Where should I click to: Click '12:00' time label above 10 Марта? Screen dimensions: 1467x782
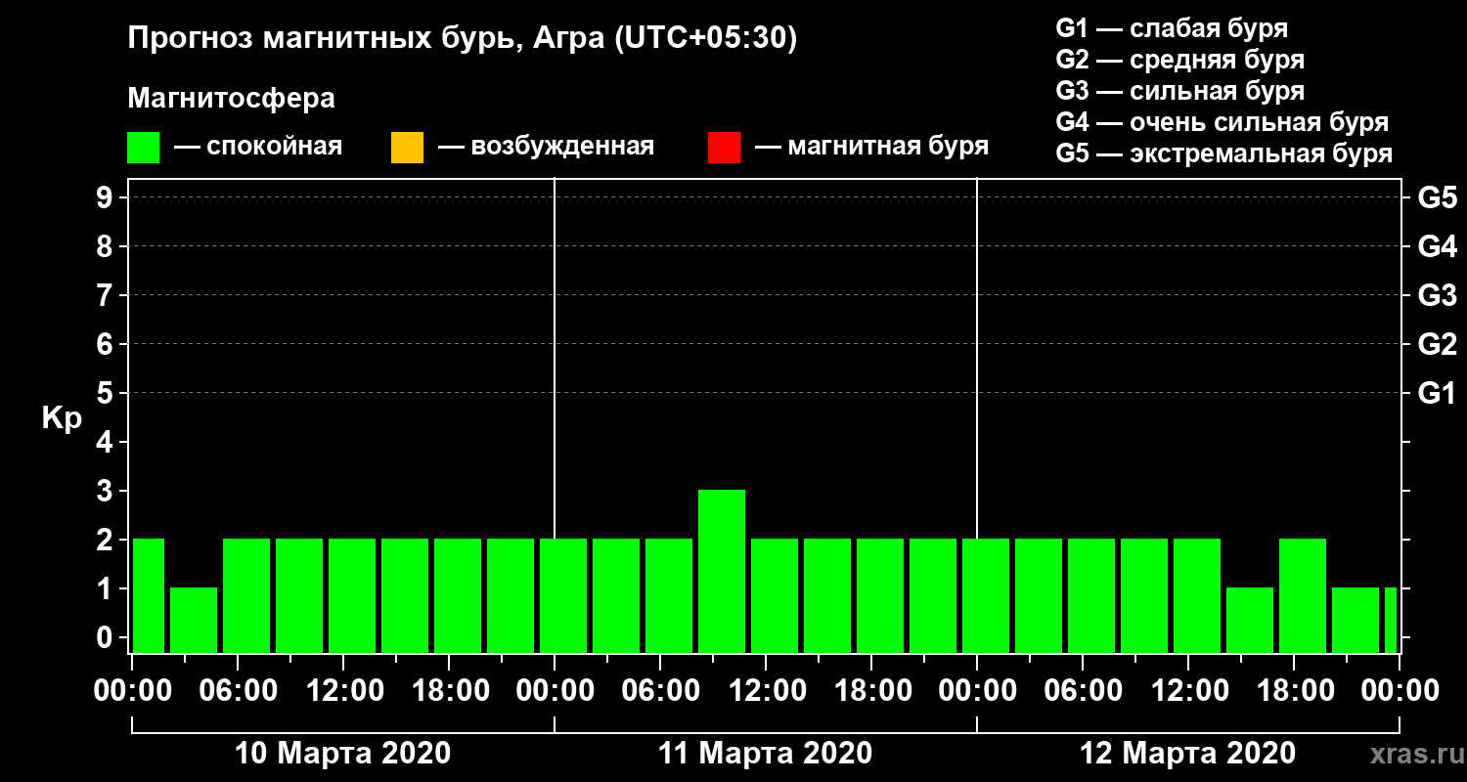click(344, 690)
